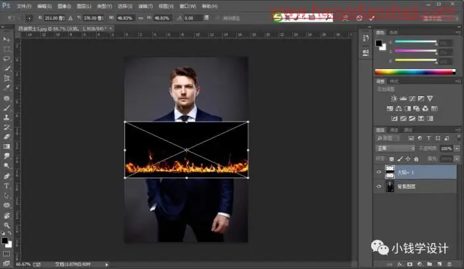The image size is (464, 269).
Task: Toggle visibility of the 背景图层 layer
Action: [x=379, y=187]
